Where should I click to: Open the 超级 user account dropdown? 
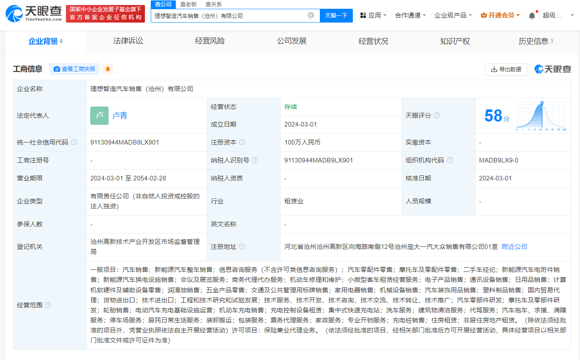(x=558, y=15)
